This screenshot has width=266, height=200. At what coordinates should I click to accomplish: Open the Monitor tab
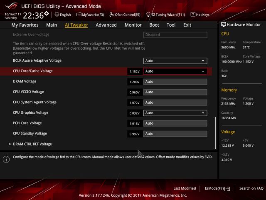[133, 25]
